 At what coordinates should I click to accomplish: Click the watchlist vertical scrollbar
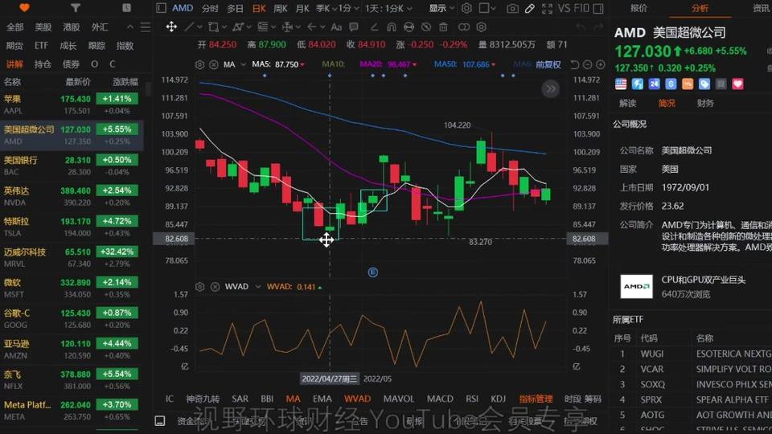point(148,89)
